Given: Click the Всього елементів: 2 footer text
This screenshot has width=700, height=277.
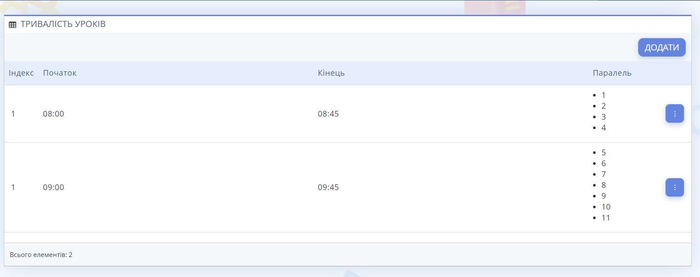Looking at the screenshot, I should pos(41,255).
